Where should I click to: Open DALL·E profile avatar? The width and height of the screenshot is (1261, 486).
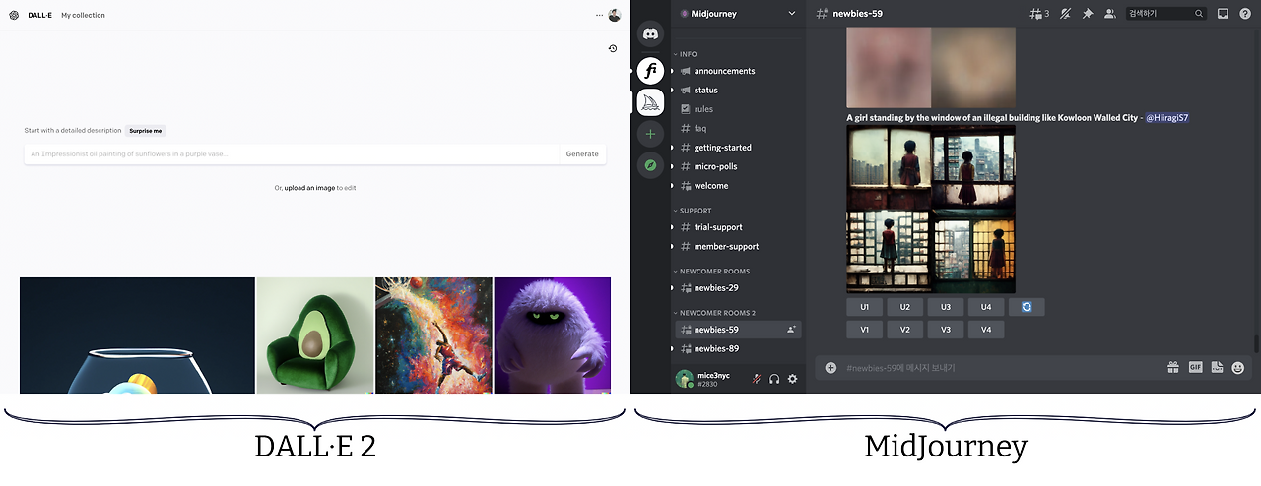[615, 15]
